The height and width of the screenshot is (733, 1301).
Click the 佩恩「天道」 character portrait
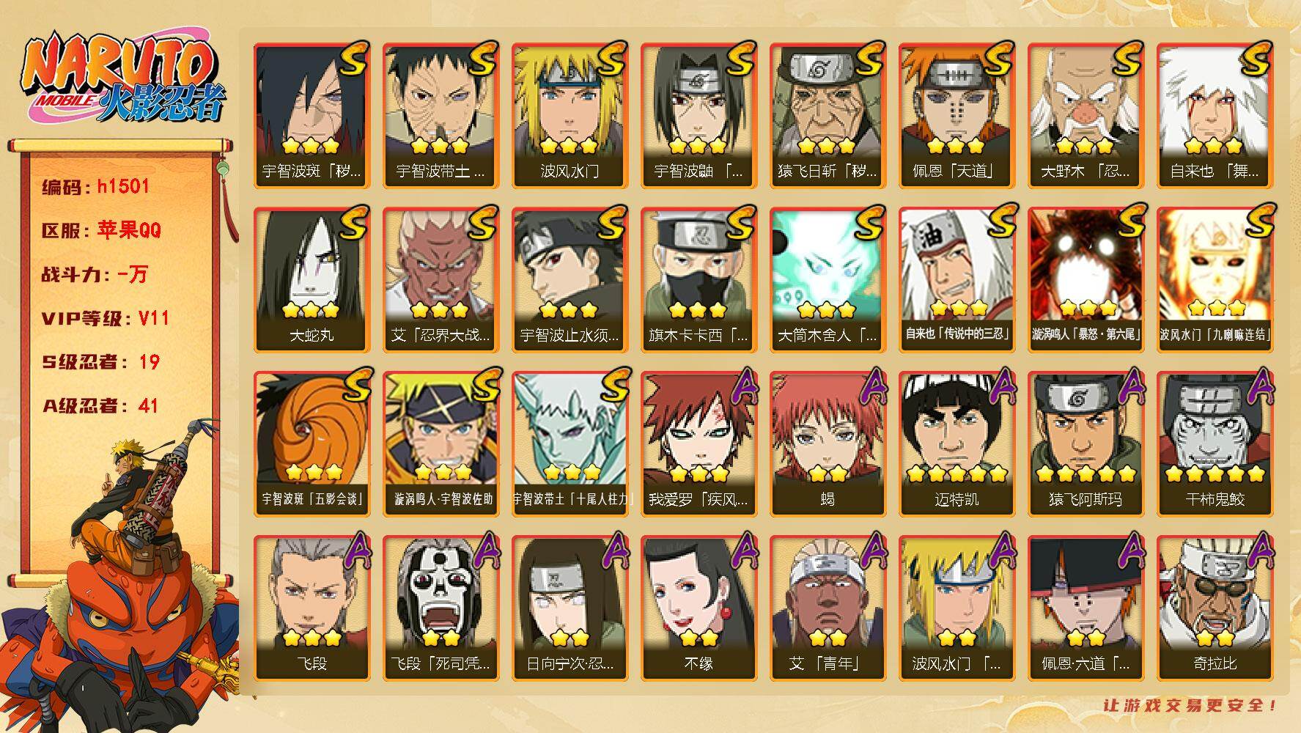pos(957,116)
